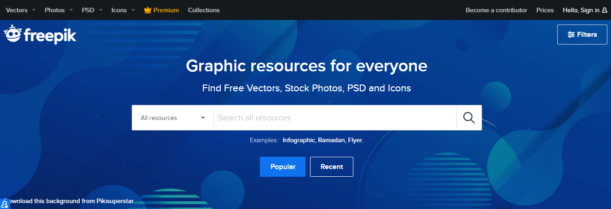Open the Collections page

(x=204, y=10)
